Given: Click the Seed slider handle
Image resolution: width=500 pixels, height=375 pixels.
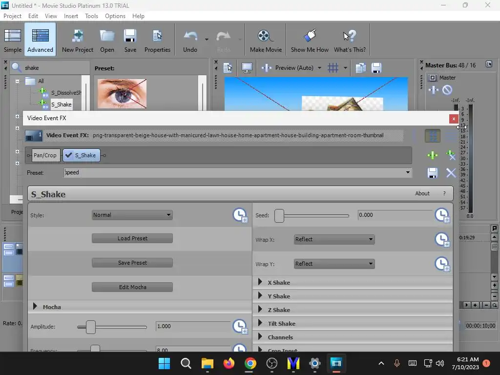Looking at the screenshot, I should [x=279, y=215].
